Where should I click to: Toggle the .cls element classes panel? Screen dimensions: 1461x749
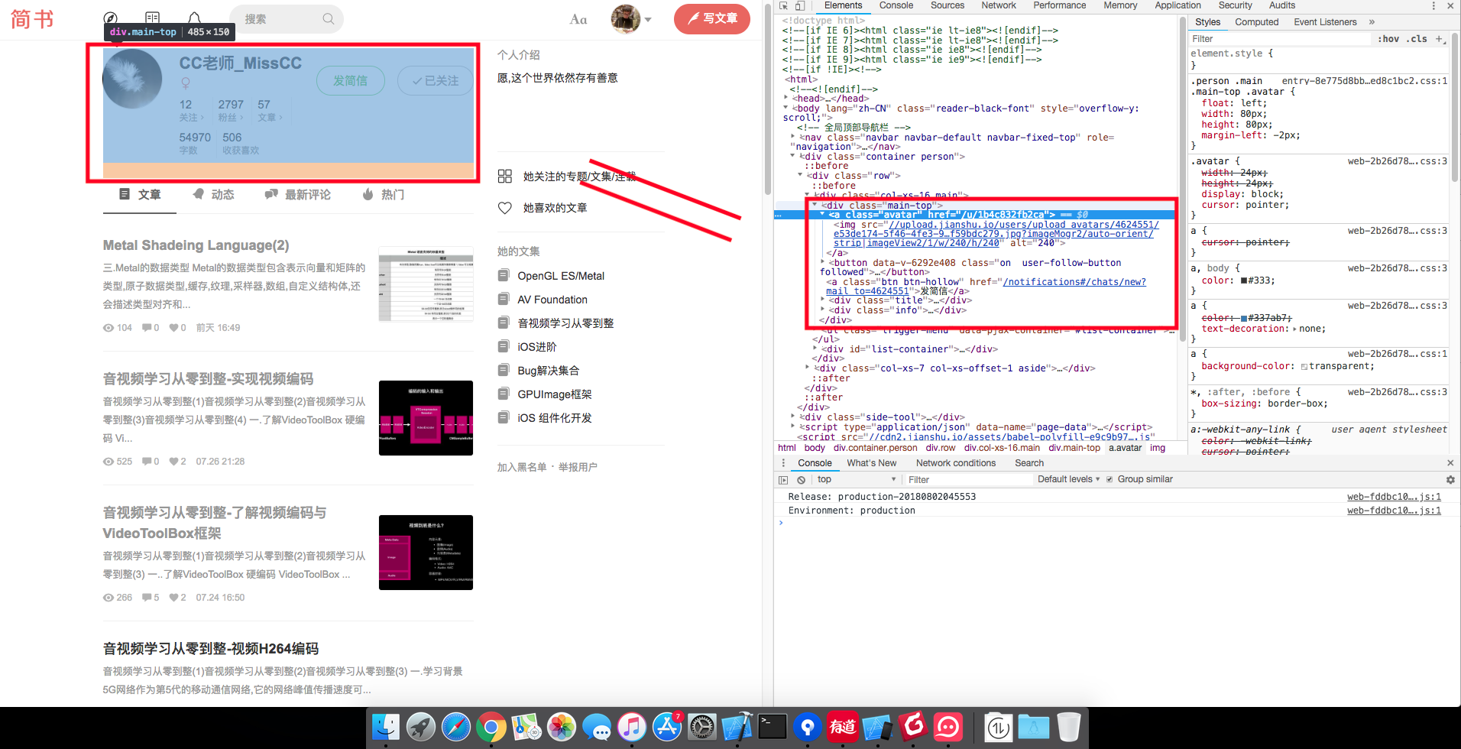(1418, 39)
